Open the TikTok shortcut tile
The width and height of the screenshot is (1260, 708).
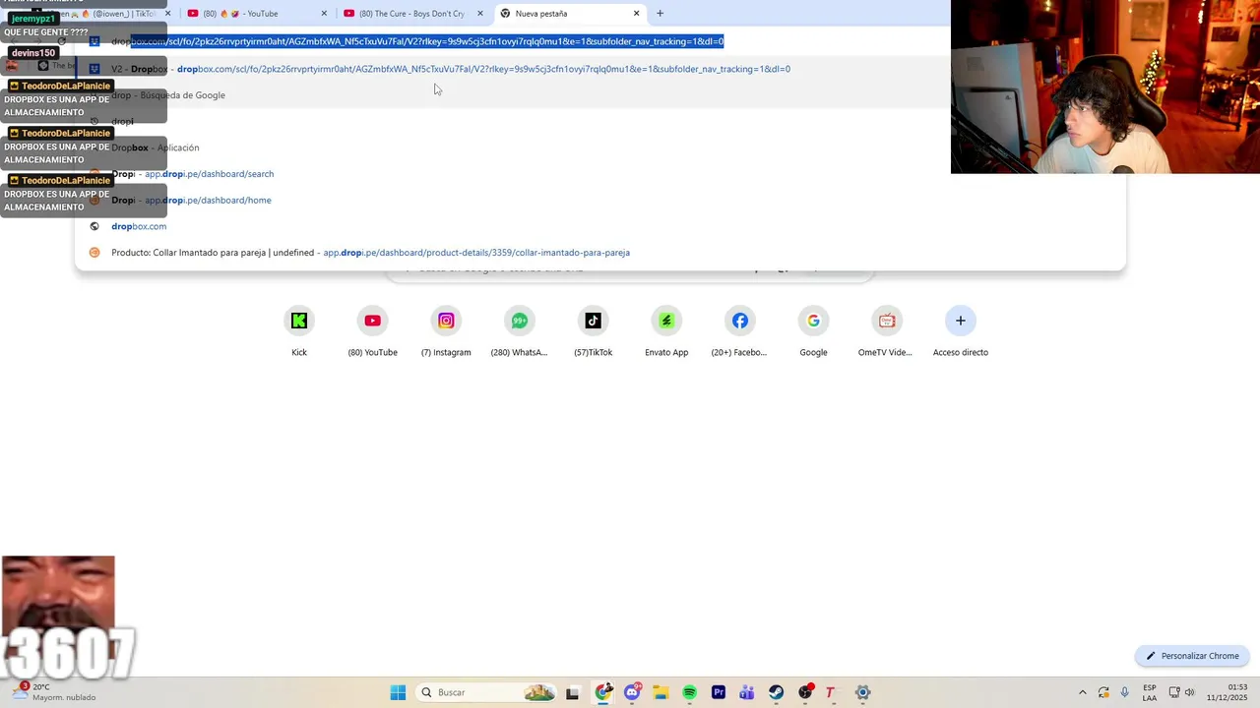pos(593,331)
